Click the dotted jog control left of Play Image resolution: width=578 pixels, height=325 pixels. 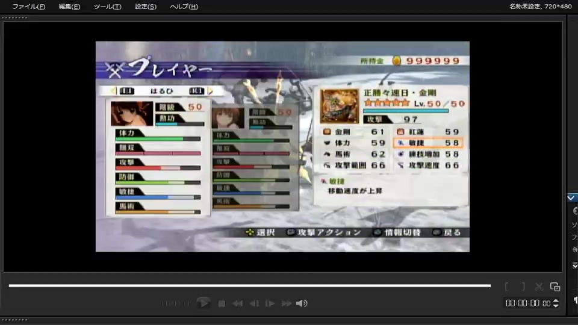click(x=175, y=303)
